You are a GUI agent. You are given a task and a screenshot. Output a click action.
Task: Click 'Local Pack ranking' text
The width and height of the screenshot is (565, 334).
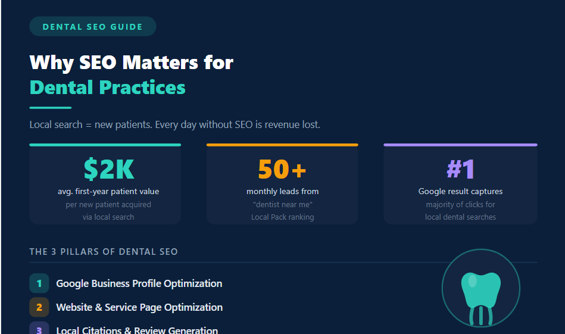coord(282,217)
